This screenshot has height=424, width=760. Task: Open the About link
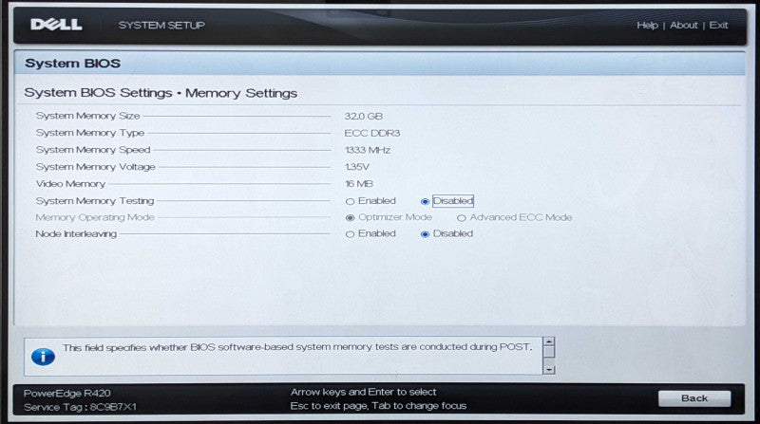tap(684, 26)
